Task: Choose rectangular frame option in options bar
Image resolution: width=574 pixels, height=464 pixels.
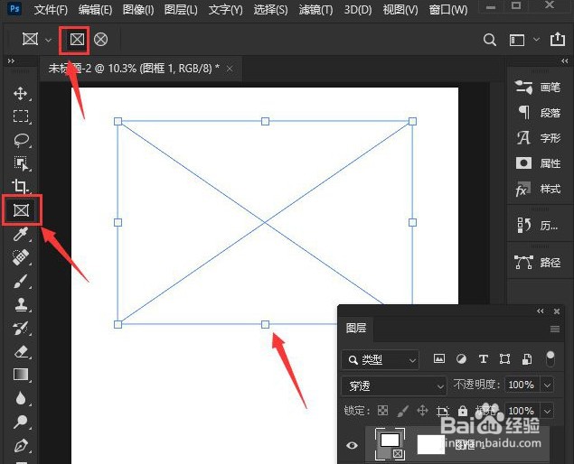Action: click(77, 39)
